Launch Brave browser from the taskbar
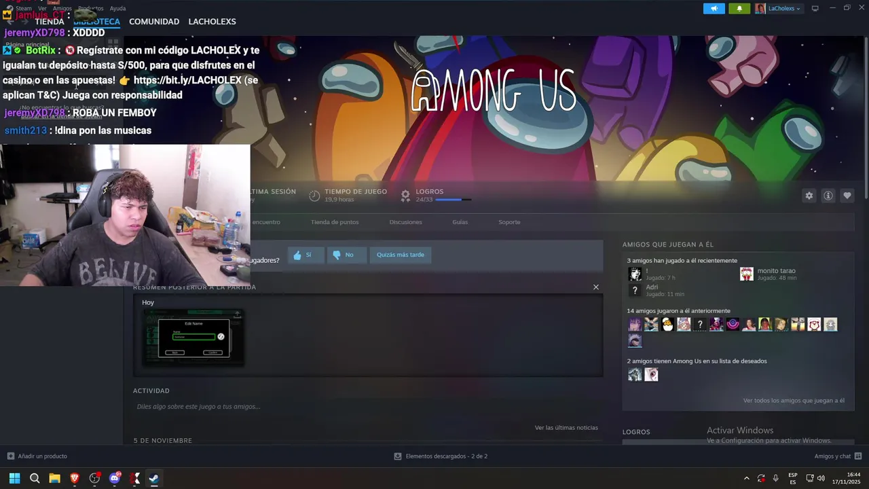Screen dimensions: 869x489 pyautogui.click(x=75, y=478)
